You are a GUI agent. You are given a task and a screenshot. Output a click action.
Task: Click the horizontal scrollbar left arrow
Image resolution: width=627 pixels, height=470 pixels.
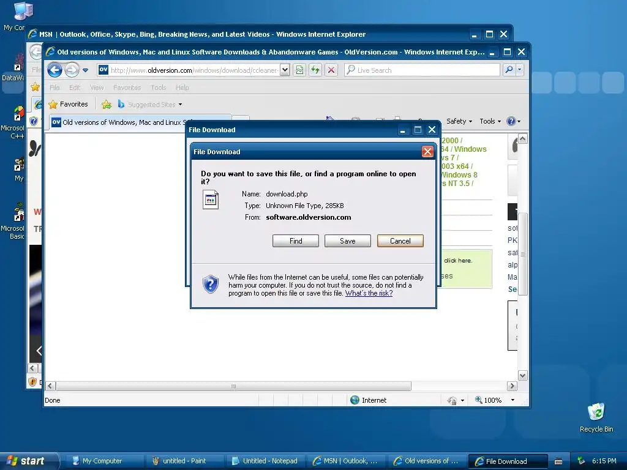coord(50,386)
